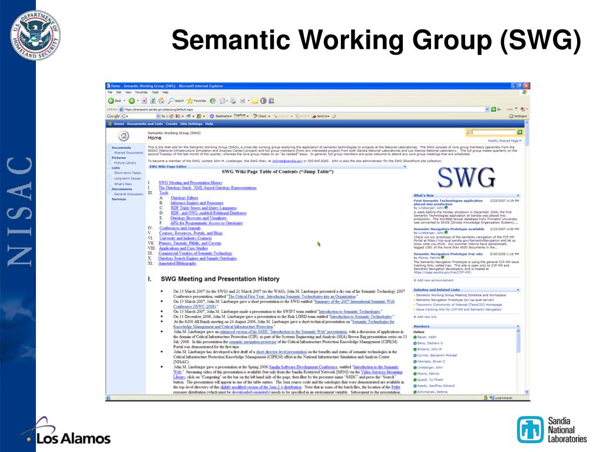603x452 pixels.
Task: Open SWG Meeting and Presentation History link
Action: coord(190,182)
